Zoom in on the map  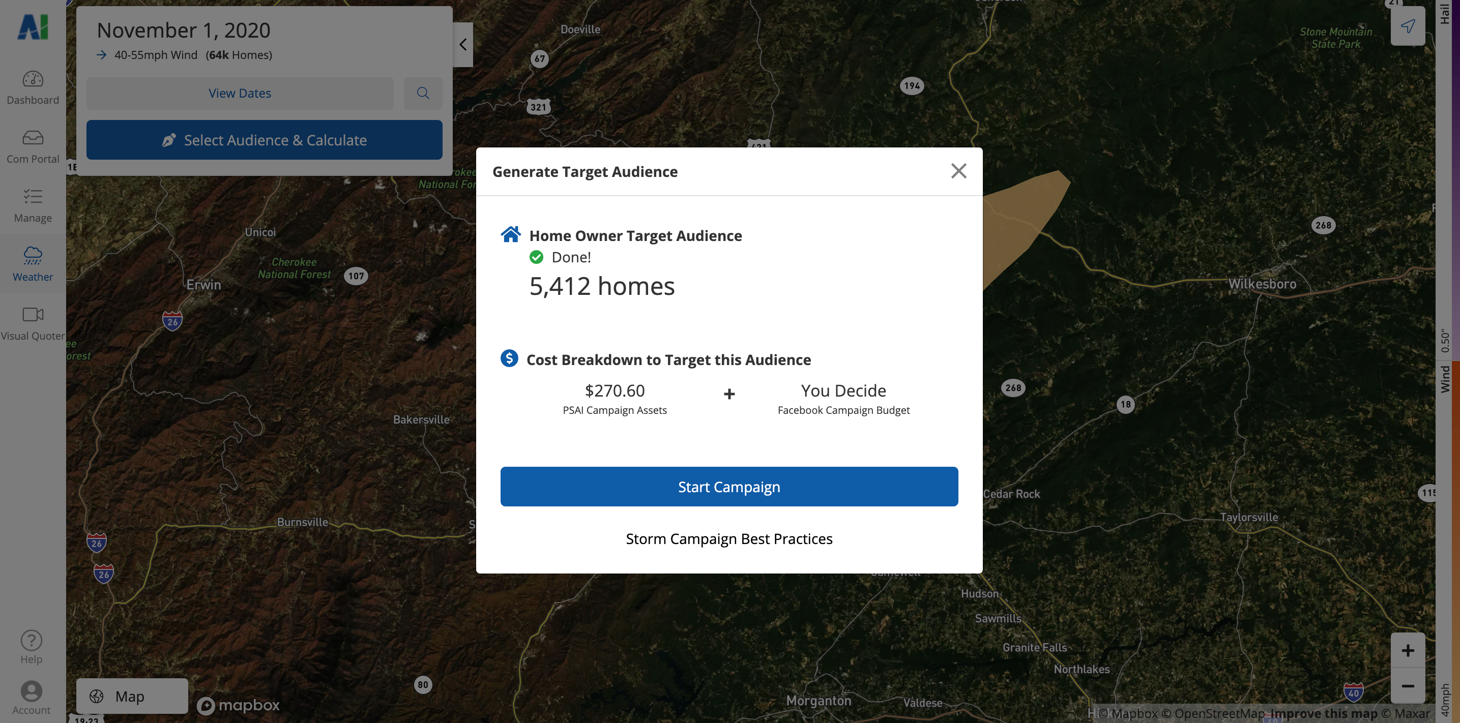click(x=1407, y=650)
